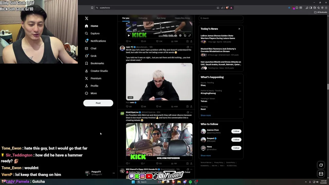Click the X search field
This screenshot has width=329, height=185.
point(221,18)
